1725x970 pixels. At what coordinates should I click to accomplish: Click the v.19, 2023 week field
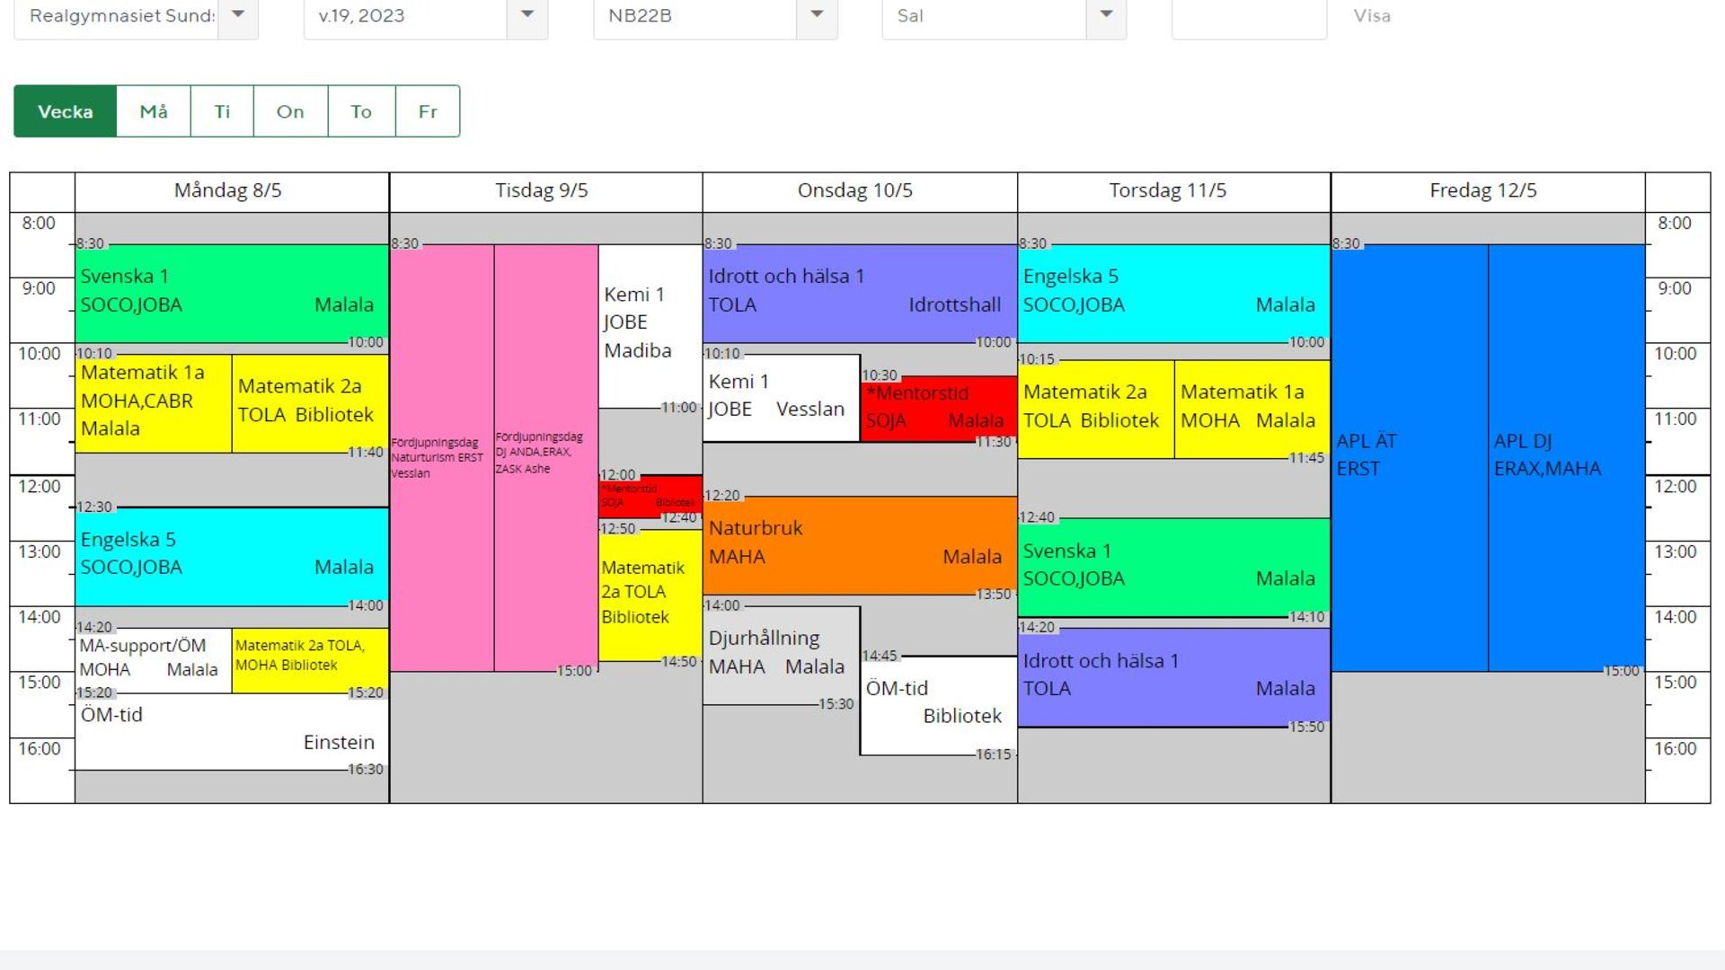(406, 15)
